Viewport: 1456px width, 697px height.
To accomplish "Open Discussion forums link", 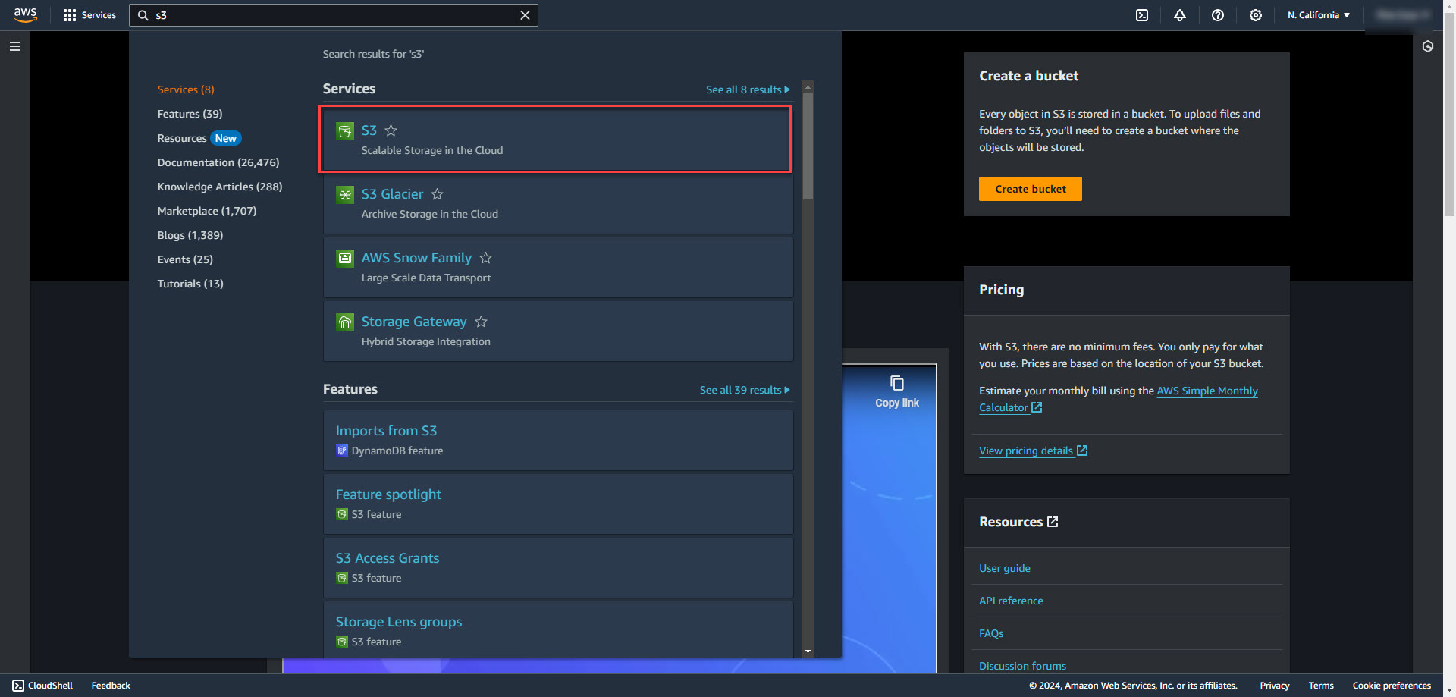I will click(1022, 666).
